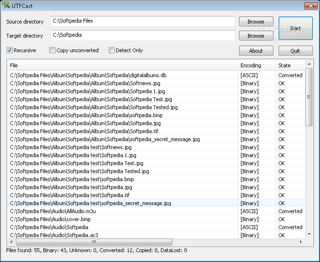Select Softpedia test\softpedia.bmp row
This screenshot has width=320, height=262.
pyautogui.click(x=156, y=179)
